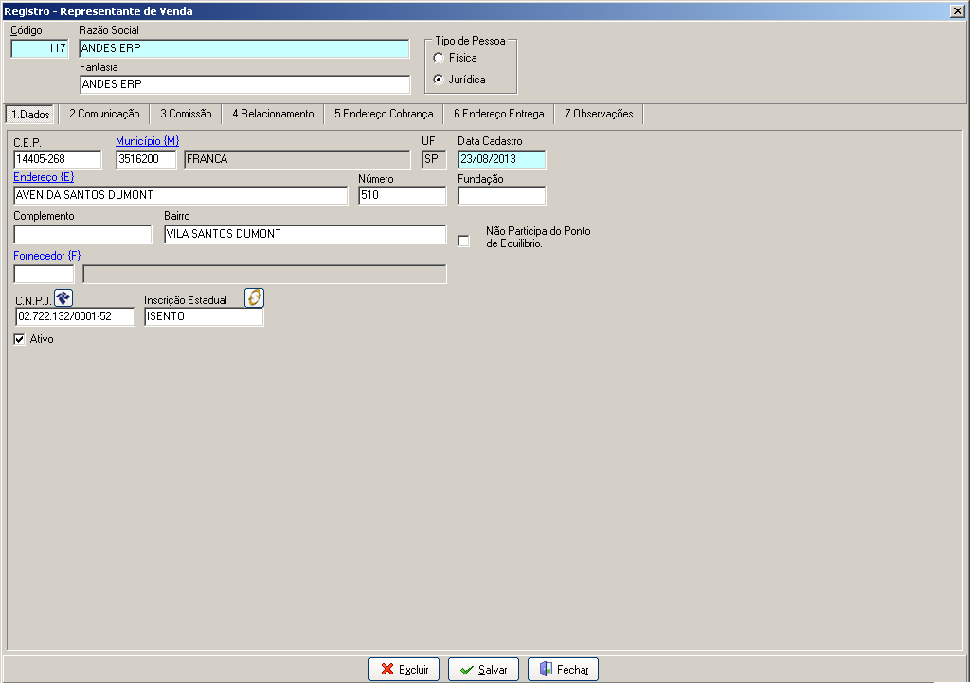The image size is (970, 683).
Task: Go to the 4.Relacionamento tab
Action: coord(274,114)
